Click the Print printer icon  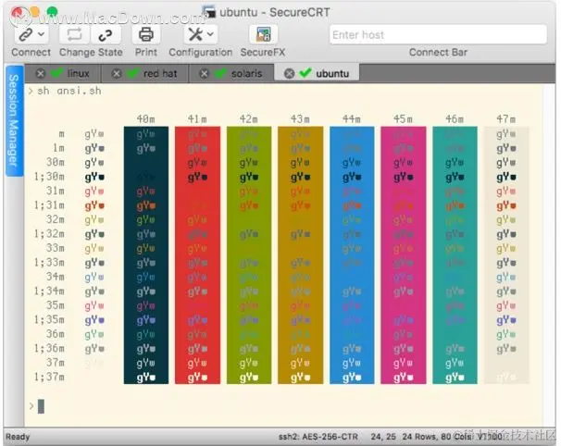[x=146, y=34]
